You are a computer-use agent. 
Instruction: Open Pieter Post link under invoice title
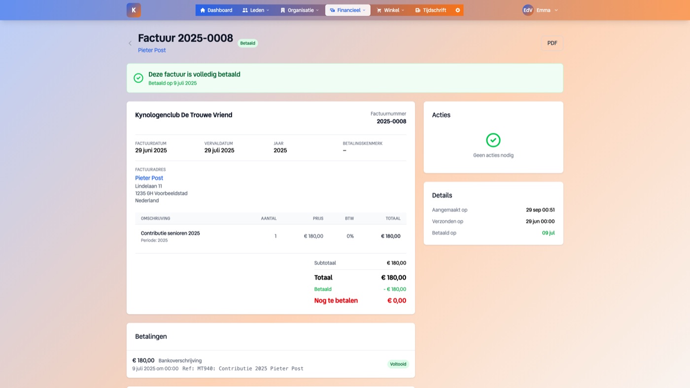point(152,50)
